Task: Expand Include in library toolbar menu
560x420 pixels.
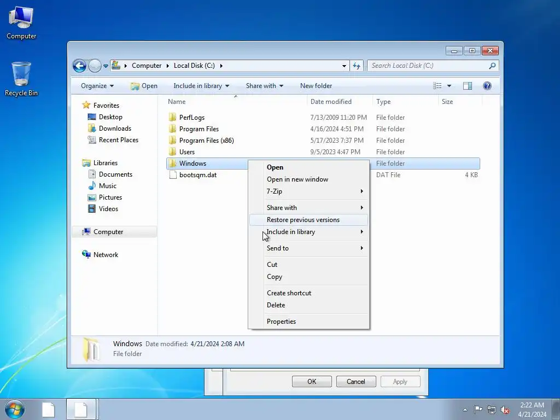Action: coord(201,86)
